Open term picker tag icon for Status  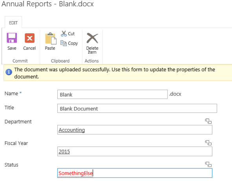(208, 164)
